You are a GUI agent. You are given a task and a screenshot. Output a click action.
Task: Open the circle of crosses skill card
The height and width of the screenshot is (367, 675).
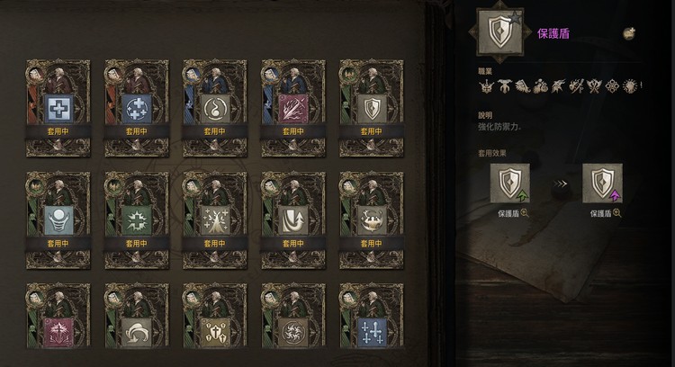(137, 108)
